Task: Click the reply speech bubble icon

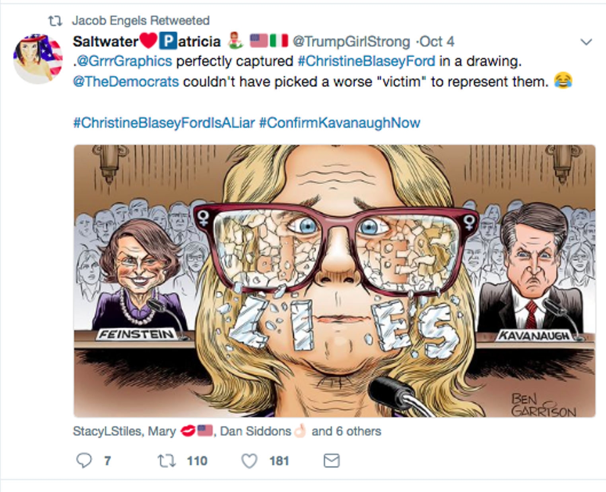Action: point(84,461)
